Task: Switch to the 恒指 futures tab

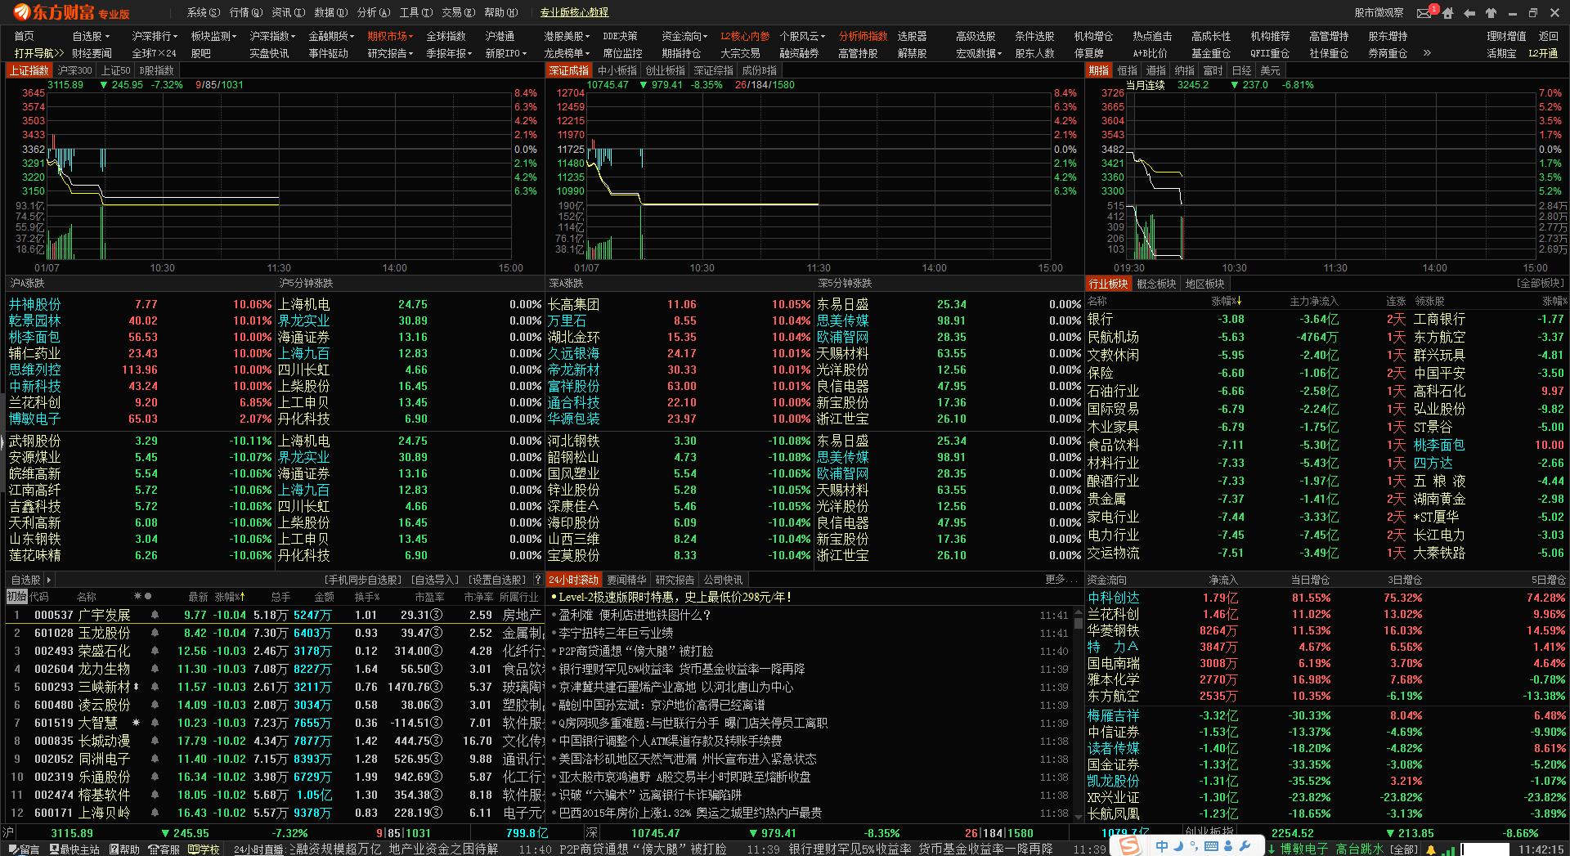Action: [x=1127, y=70]
